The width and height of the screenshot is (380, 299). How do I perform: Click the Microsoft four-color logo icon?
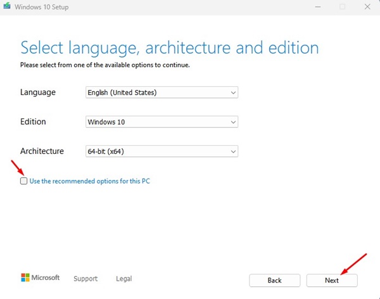point(25,277)
